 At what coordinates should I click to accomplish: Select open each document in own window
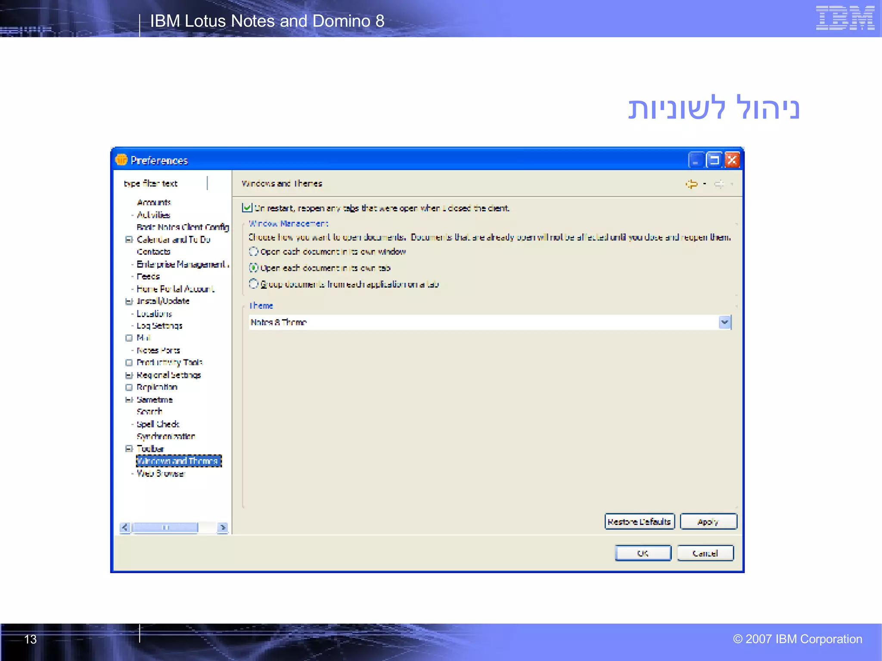pos(254,251)
